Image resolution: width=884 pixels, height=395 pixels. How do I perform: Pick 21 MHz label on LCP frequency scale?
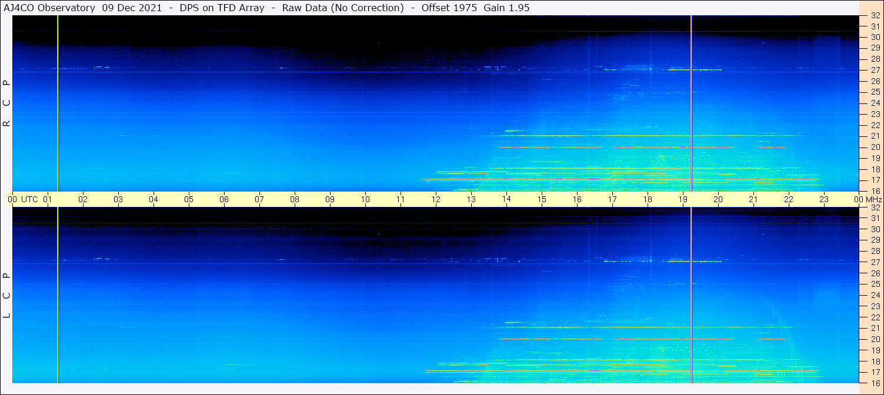pos(875,328)
